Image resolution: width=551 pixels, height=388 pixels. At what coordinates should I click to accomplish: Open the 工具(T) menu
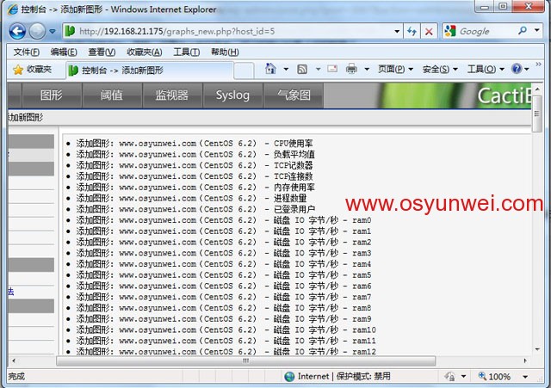click(x=187, y=52)
